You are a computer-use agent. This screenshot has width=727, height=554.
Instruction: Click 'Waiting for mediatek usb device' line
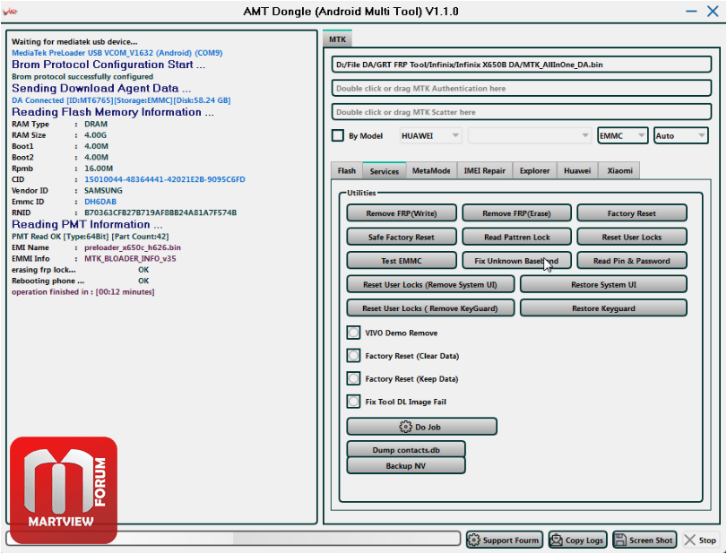(x=74, y=42)
